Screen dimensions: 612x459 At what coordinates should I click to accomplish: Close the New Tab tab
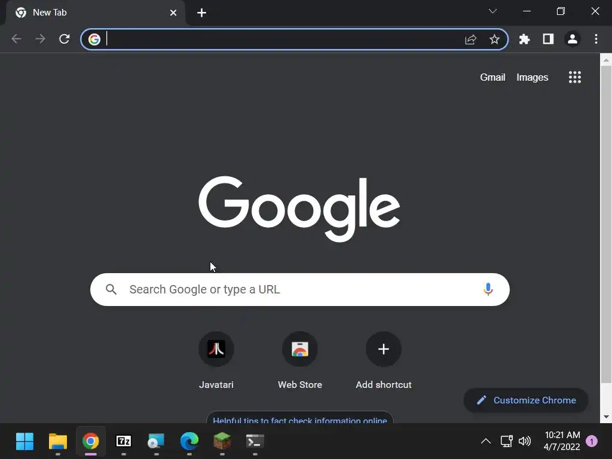tap(173, 13)
